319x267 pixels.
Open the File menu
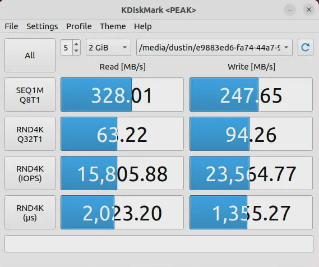[x=11, y=26]
